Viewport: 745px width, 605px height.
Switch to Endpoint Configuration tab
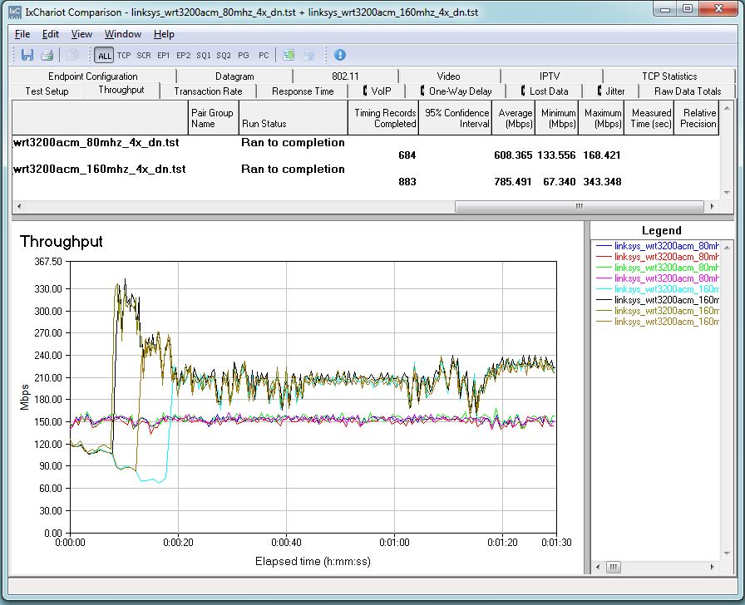click(x=93, y=76)
